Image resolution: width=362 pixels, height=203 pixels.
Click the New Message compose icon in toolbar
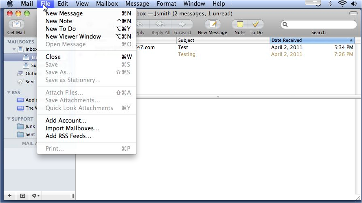(x=213, y=24)
